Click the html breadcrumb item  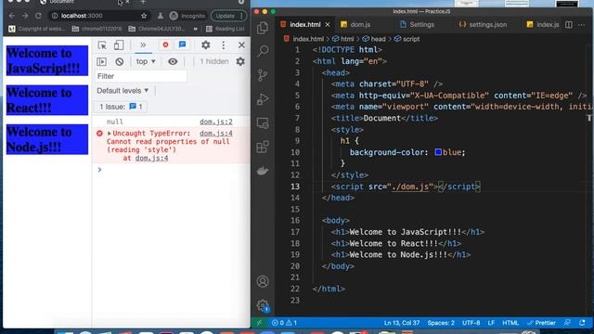coord(342,39)
